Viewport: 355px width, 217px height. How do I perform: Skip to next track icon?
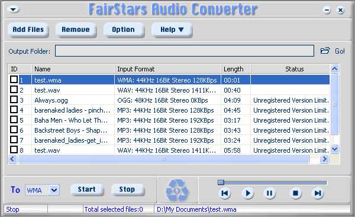[x=318, y=193]
